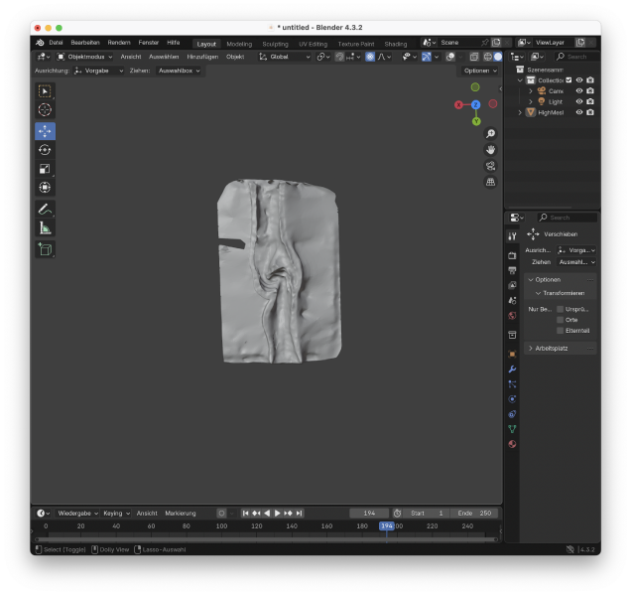Click the timeline horizontal scrollbar
631x595 pixels.
coord(266,539)
